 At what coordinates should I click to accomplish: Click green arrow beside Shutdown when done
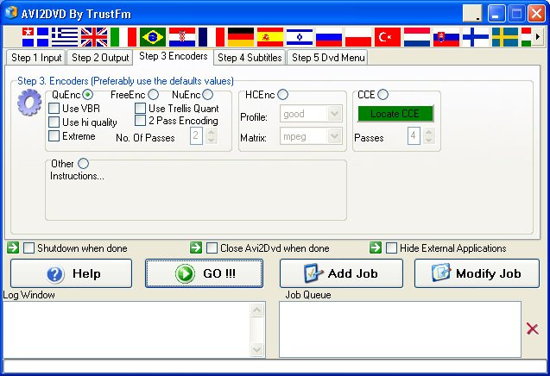point(13,248)
